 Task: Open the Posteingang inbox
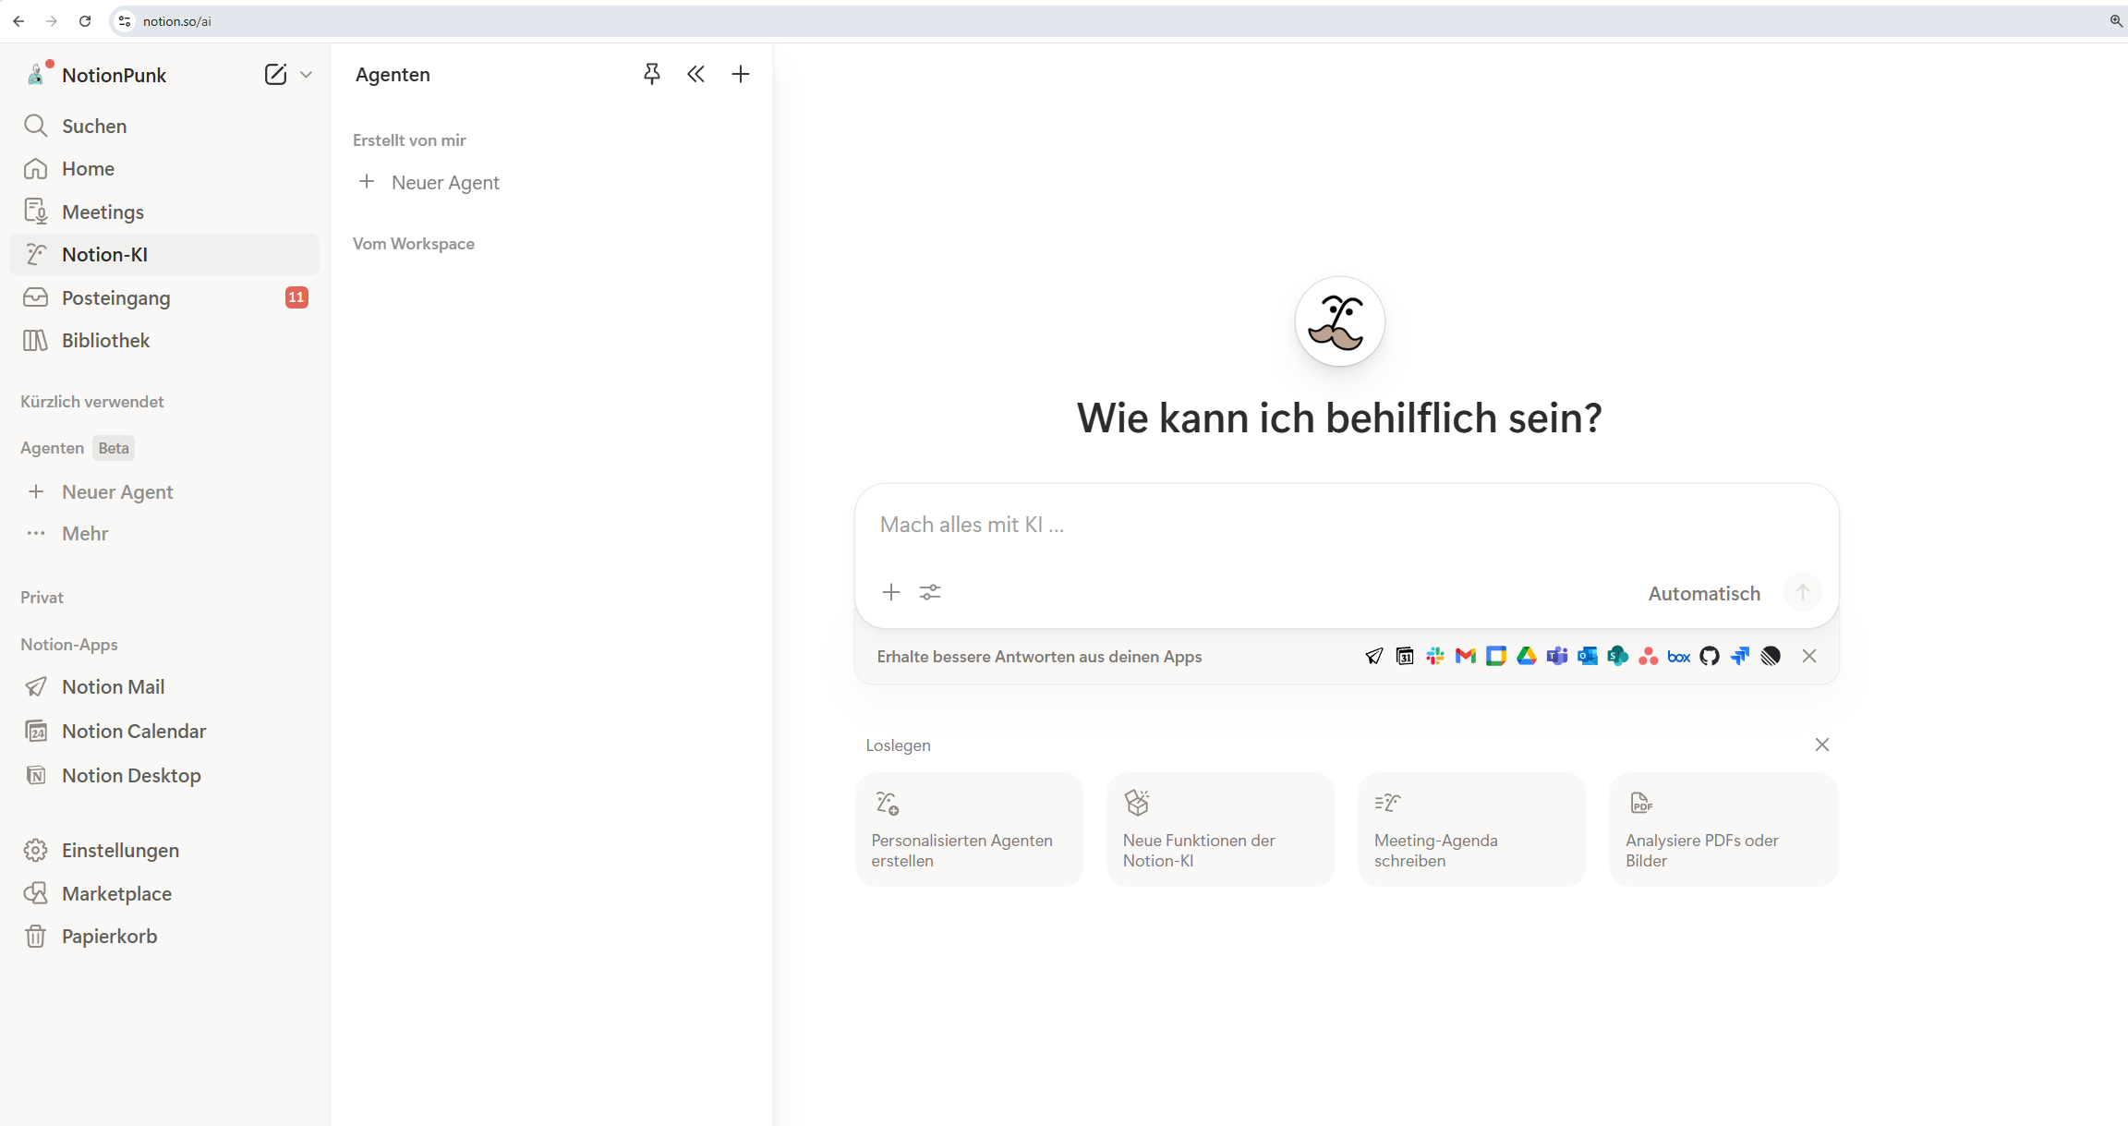point(115,297)
